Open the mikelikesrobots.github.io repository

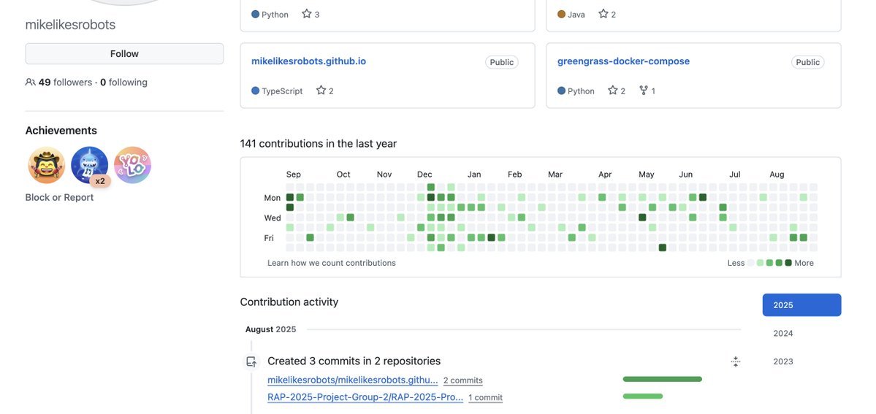point(308,61)
